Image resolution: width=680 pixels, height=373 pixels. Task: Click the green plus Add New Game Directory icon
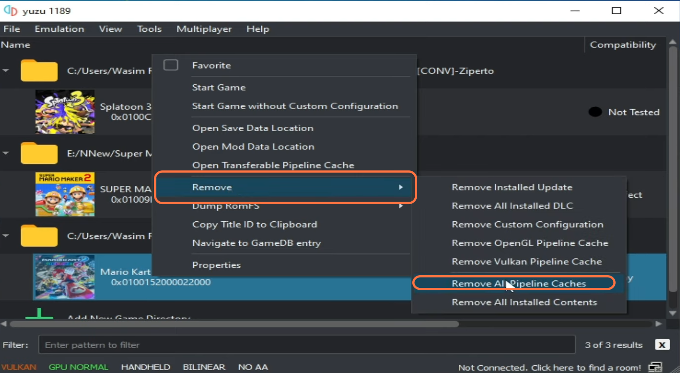tap(39, 314)
